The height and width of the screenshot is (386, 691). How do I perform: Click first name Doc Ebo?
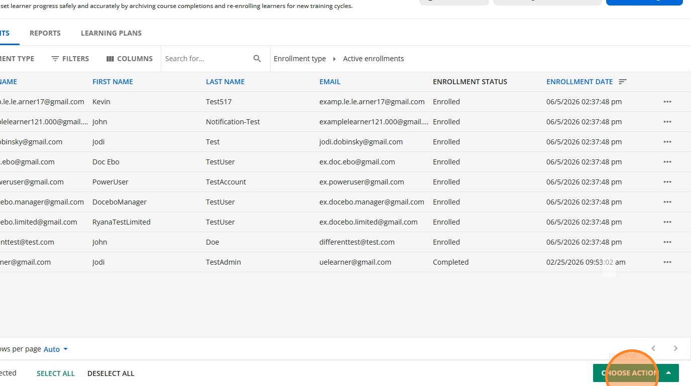click(106, 162)
